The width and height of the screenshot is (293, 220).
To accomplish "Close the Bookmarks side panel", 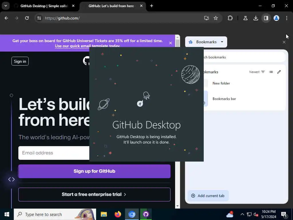I will (x=284, y=42).
